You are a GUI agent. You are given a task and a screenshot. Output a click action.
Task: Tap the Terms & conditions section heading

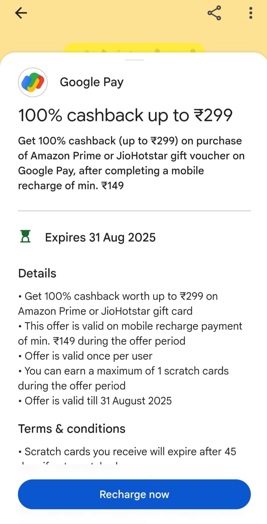click(x=71, y=428)
